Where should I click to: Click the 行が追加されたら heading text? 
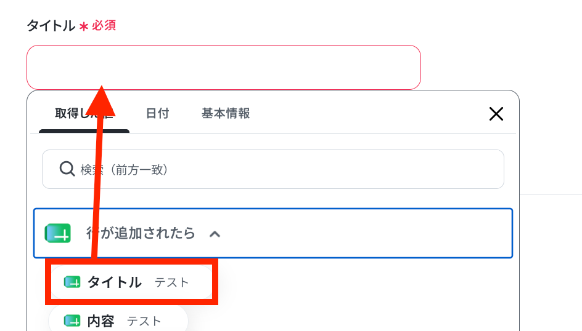click(x=141, y=233)
